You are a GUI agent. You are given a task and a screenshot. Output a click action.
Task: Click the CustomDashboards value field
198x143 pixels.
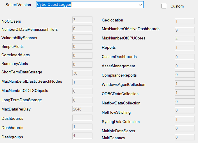[185, 57]
